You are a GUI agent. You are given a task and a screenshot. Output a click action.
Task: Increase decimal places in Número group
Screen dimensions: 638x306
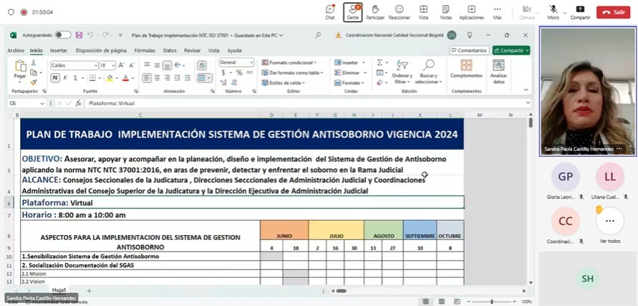(x=223, y=82)
